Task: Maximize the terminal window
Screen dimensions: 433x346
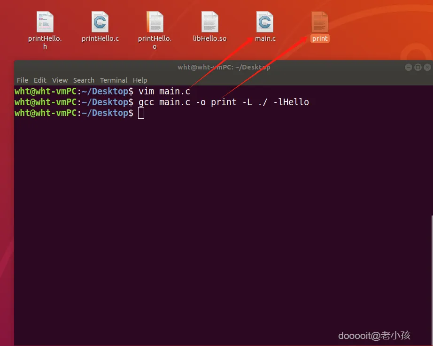Action: [418, 67]
